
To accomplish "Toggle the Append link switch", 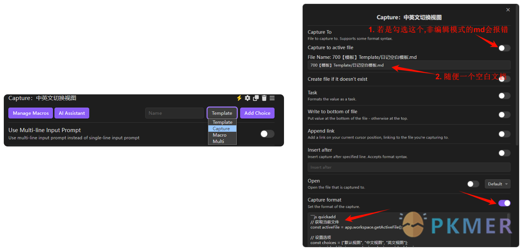I will (504, 134).
